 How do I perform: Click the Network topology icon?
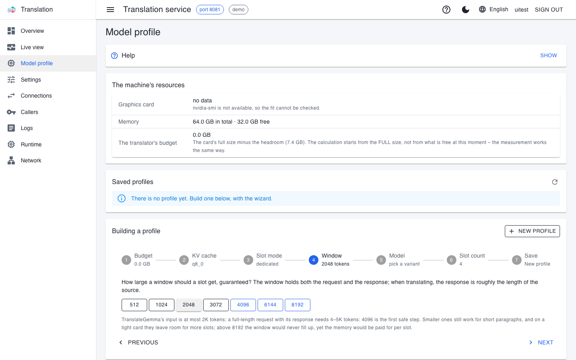pyautogui.click(x=11, y=160)
